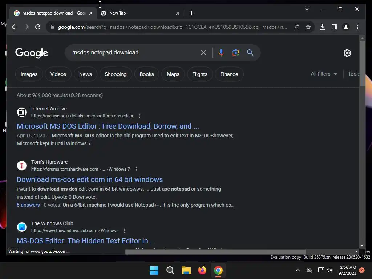This screenshot has height=279, width=372.
Task: Filter results by Videos
Action: [58, 74]
